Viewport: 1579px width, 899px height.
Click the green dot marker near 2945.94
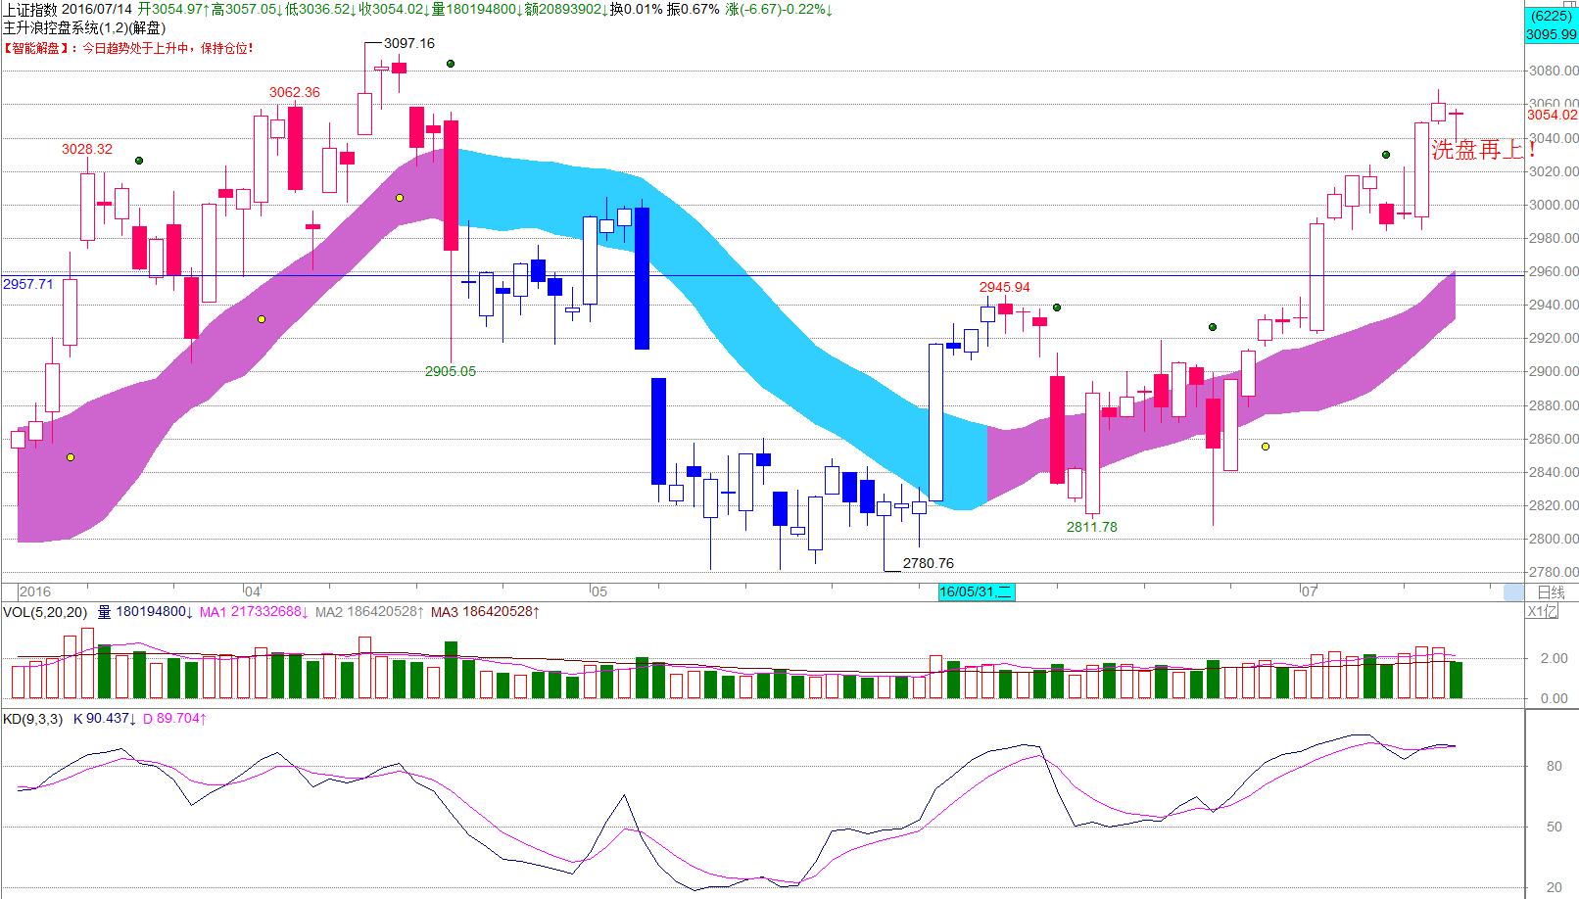tap(1057, 308)
